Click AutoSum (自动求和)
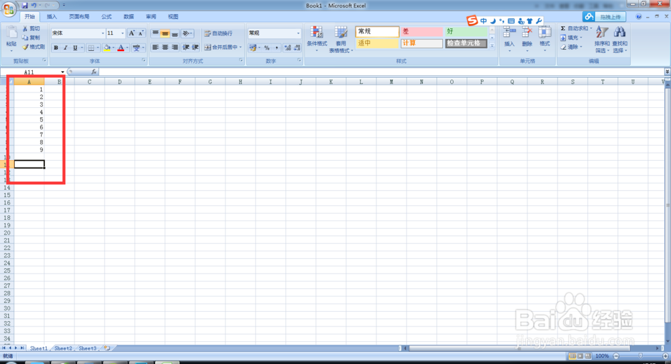Screen dimensions: 671x364 pos(576,28)
